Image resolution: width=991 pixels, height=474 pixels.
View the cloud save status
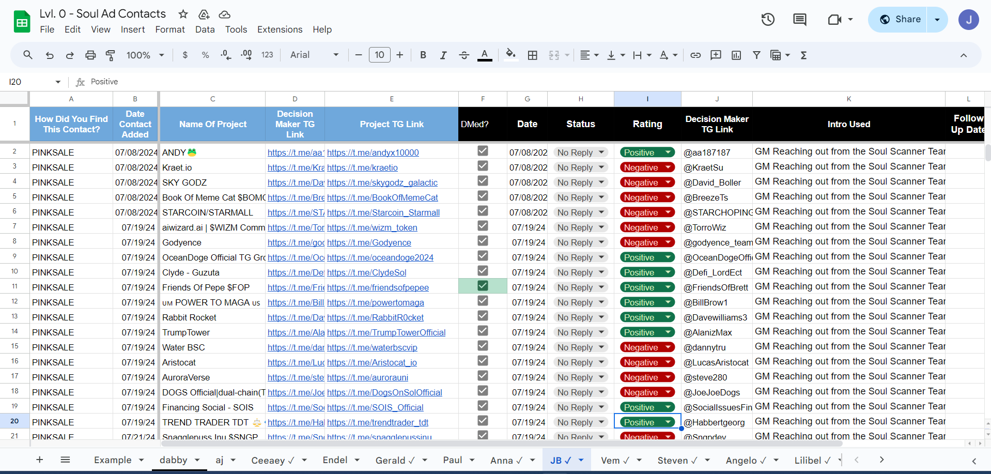coord(224,14)
